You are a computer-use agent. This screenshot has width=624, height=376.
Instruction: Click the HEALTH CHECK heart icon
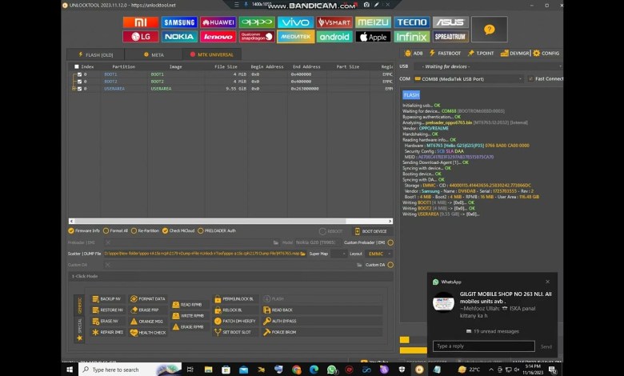134,332
